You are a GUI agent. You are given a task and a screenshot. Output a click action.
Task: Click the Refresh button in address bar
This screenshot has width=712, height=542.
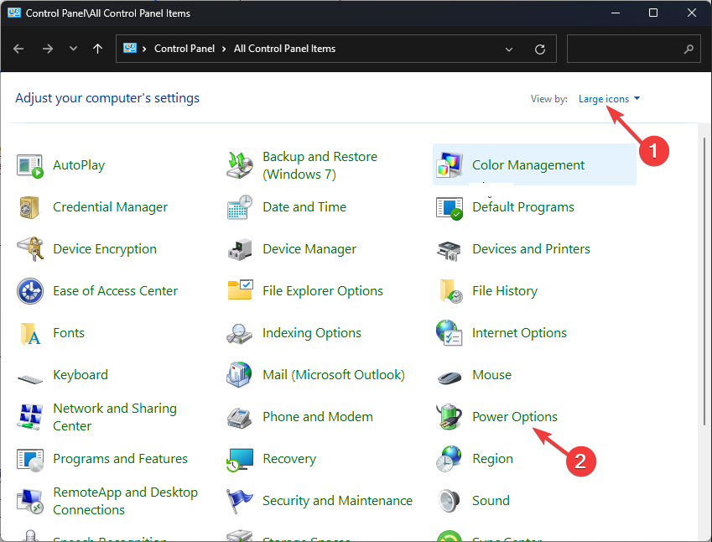coord(540,50)
